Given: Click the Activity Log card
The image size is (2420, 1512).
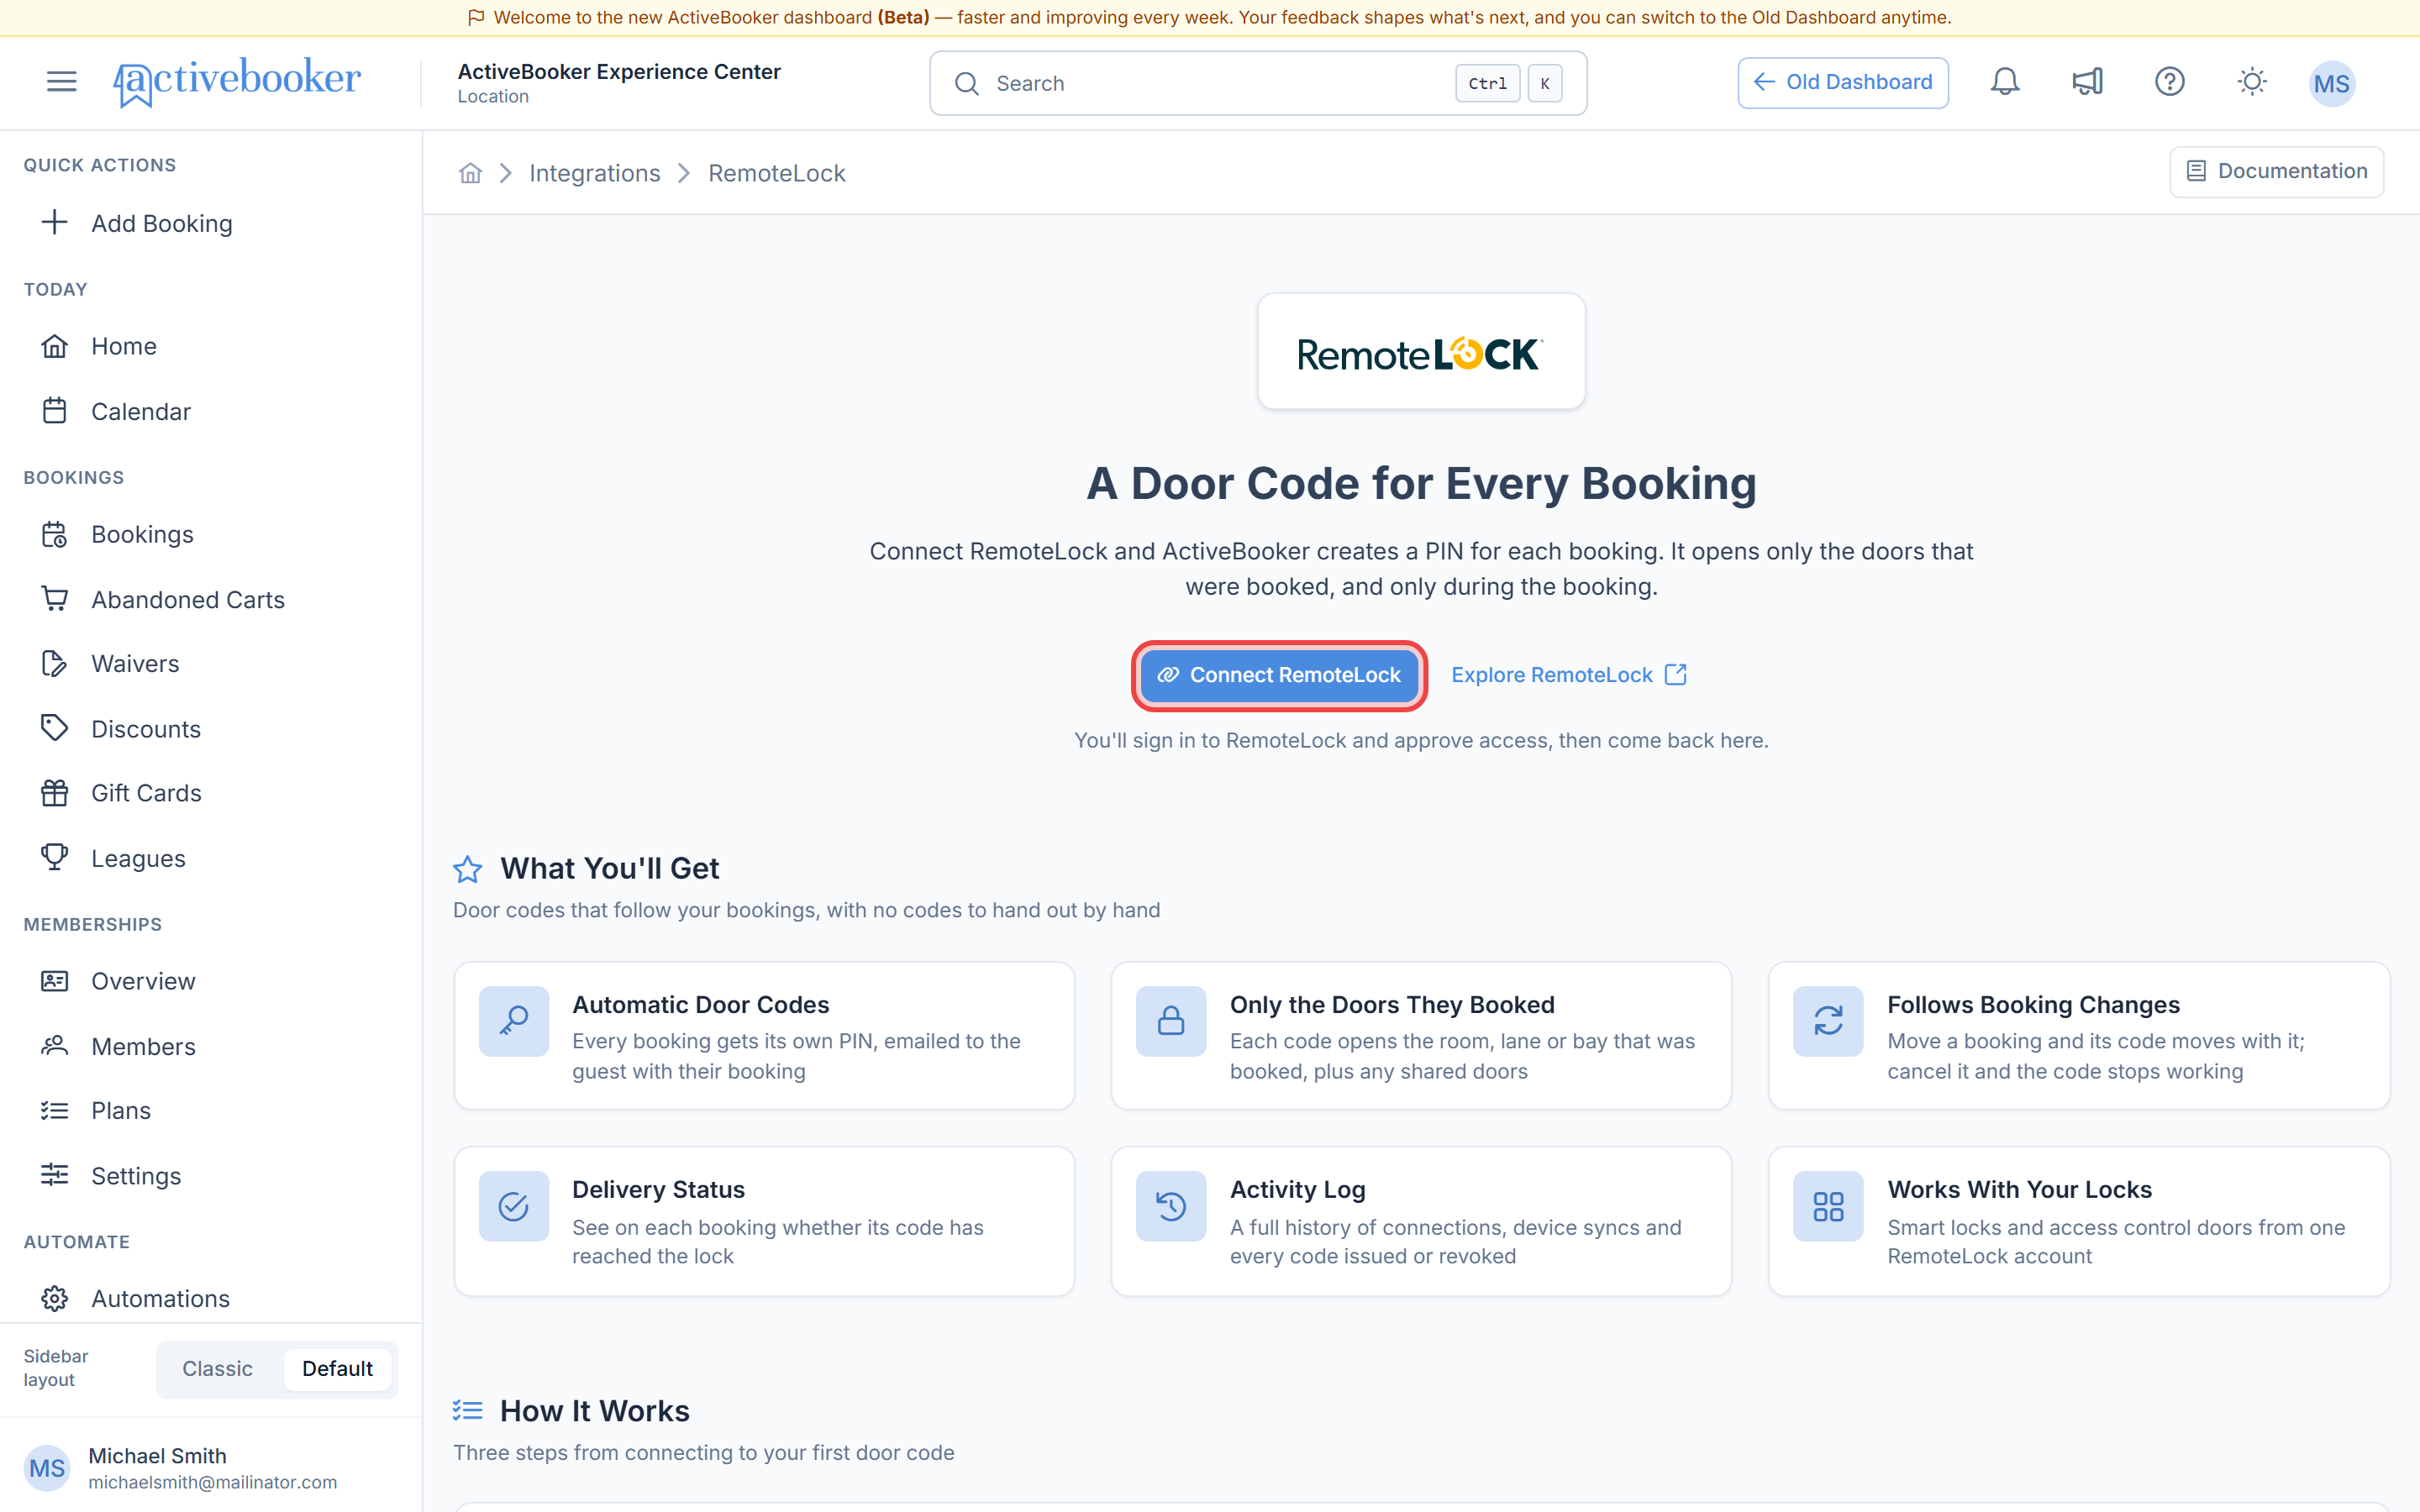Looking at the screenshot, I should click(1421, 1221).
